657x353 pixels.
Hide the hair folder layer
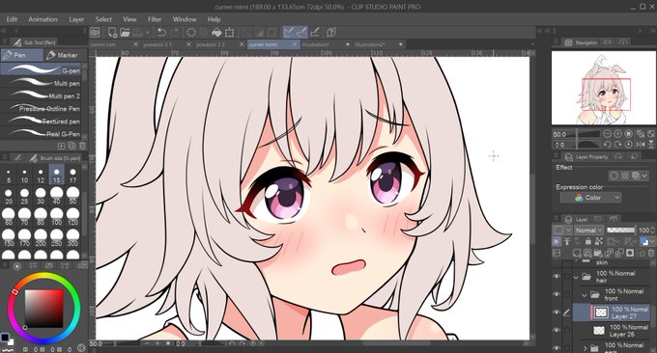coord(557,277)
